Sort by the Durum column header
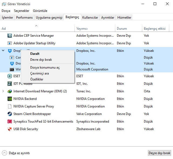 pos(129,28)
